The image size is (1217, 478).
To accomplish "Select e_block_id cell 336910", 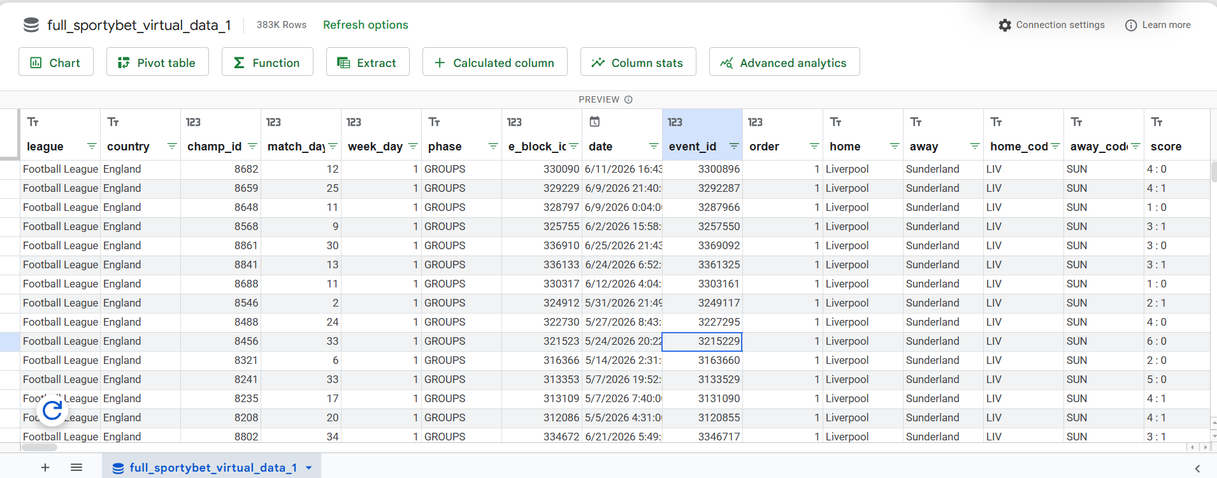I will click(542, 246).
